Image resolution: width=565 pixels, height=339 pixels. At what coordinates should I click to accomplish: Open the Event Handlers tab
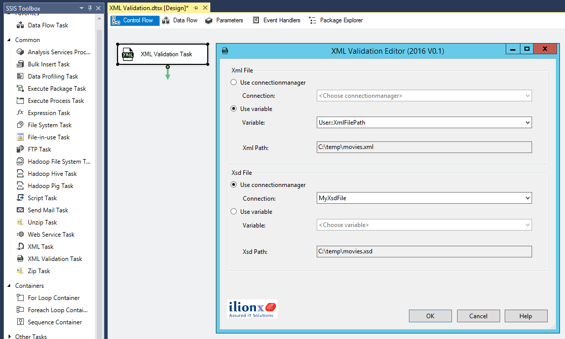(276, 20)
